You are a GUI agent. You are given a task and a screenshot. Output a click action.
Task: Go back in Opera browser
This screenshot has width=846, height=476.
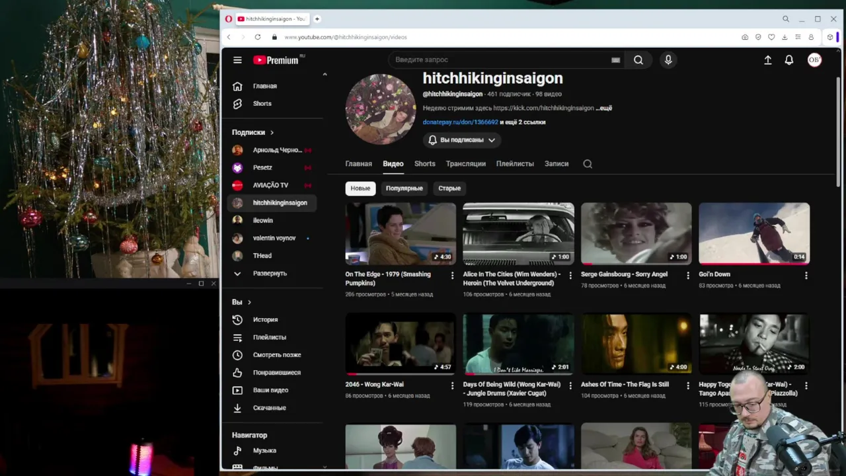229,37
